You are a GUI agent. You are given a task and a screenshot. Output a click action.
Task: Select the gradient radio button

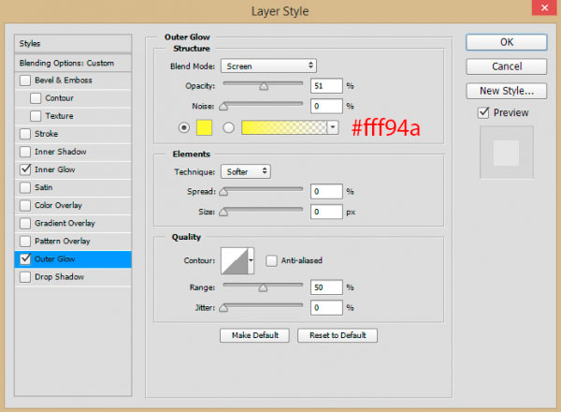click(x=228, y=127)
